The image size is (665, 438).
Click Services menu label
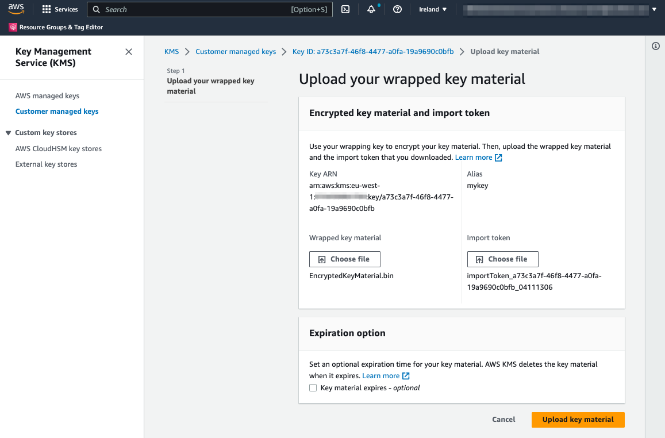click(66, 9)
